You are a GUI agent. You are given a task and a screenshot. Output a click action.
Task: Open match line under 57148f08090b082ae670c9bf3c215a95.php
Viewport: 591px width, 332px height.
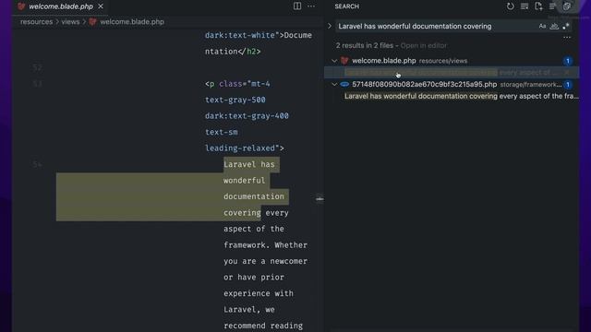(x=462, y=96)
